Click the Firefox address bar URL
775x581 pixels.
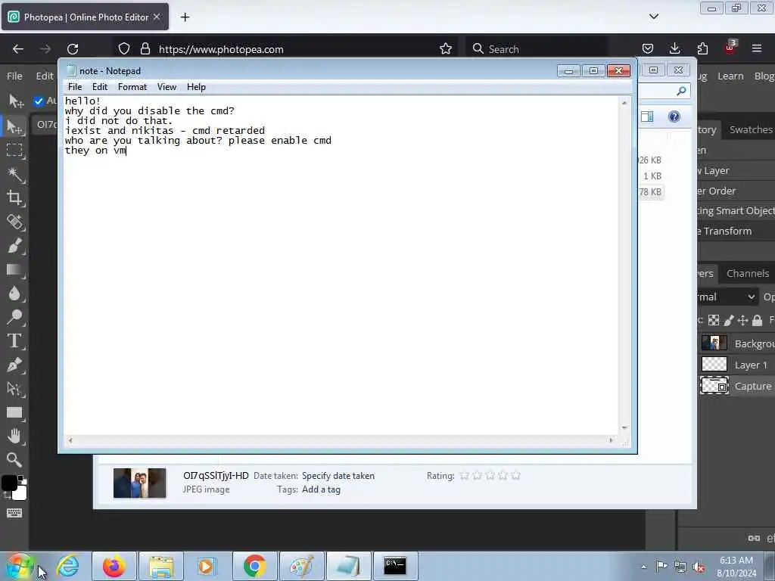tap(221, 49)
